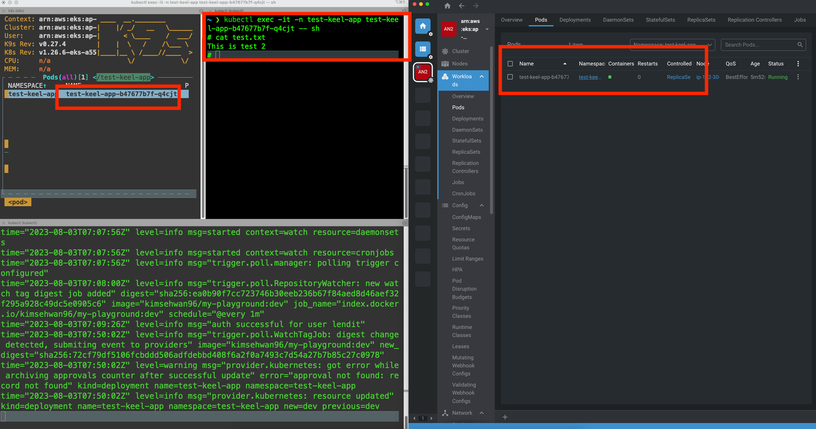816x429 pixels.
Task: Select test-keel-app-b47677b7f-q4cjt pod in k9s
Action: coord(122,94)
